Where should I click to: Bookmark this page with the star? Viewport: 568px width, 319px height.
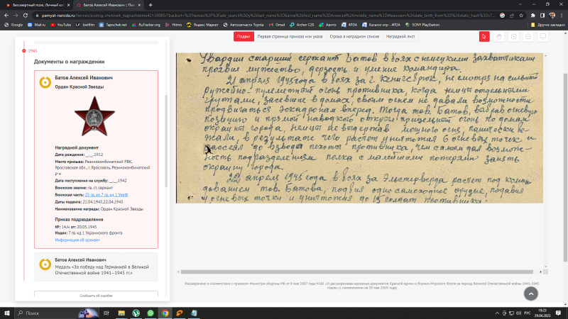point(521,16)
